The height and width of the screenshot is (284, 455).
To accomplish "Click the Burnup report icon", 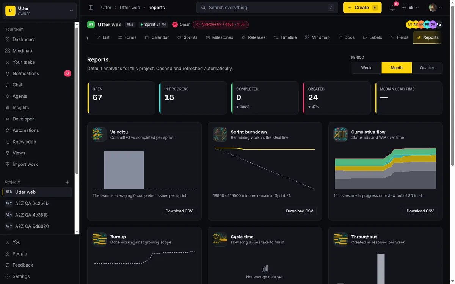I will pyautogui.click(x=99, y=239).
